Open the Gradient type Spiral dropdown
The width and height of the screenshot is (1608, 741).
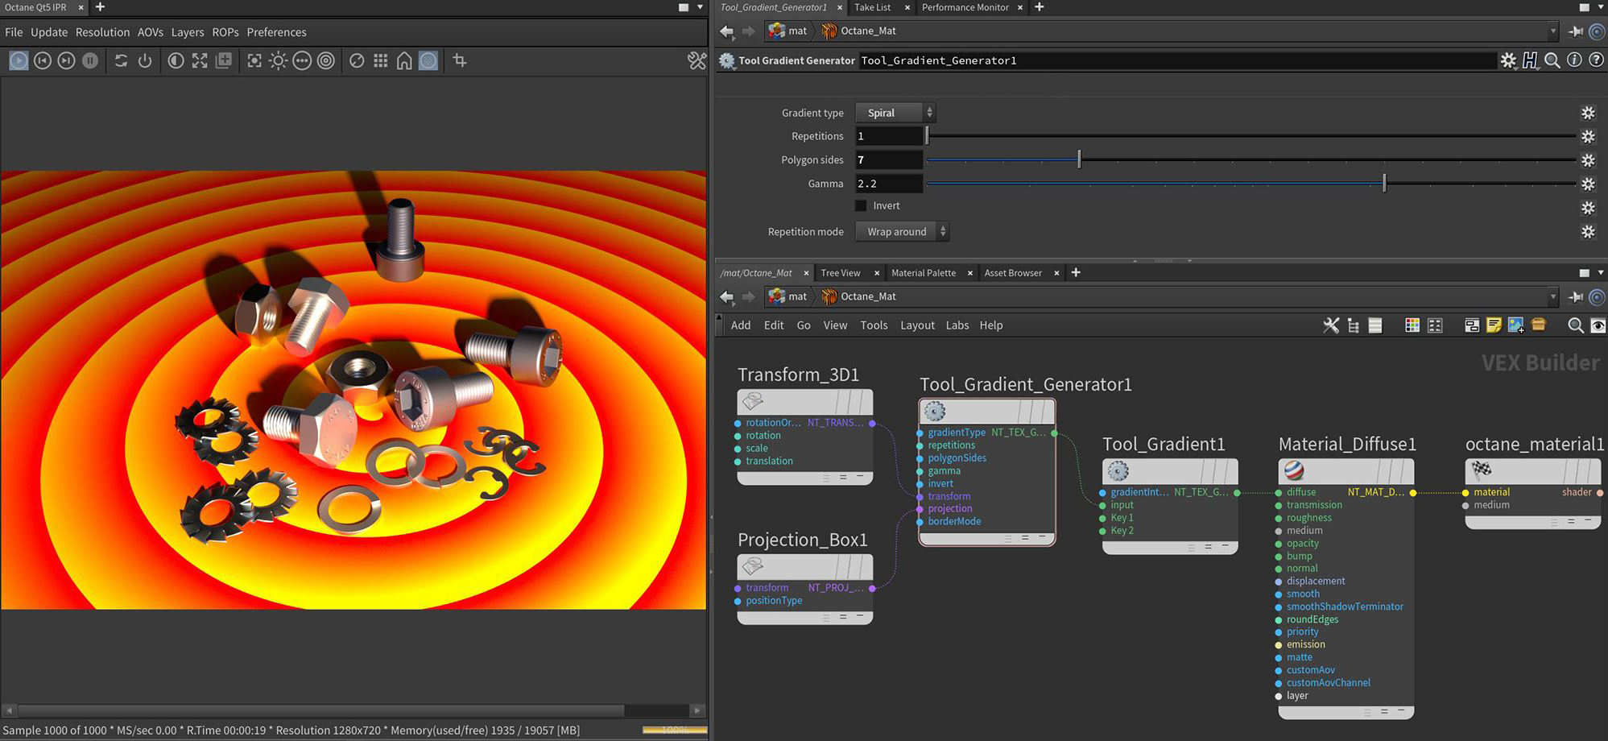pyautogui.click(x=895, y=113)
